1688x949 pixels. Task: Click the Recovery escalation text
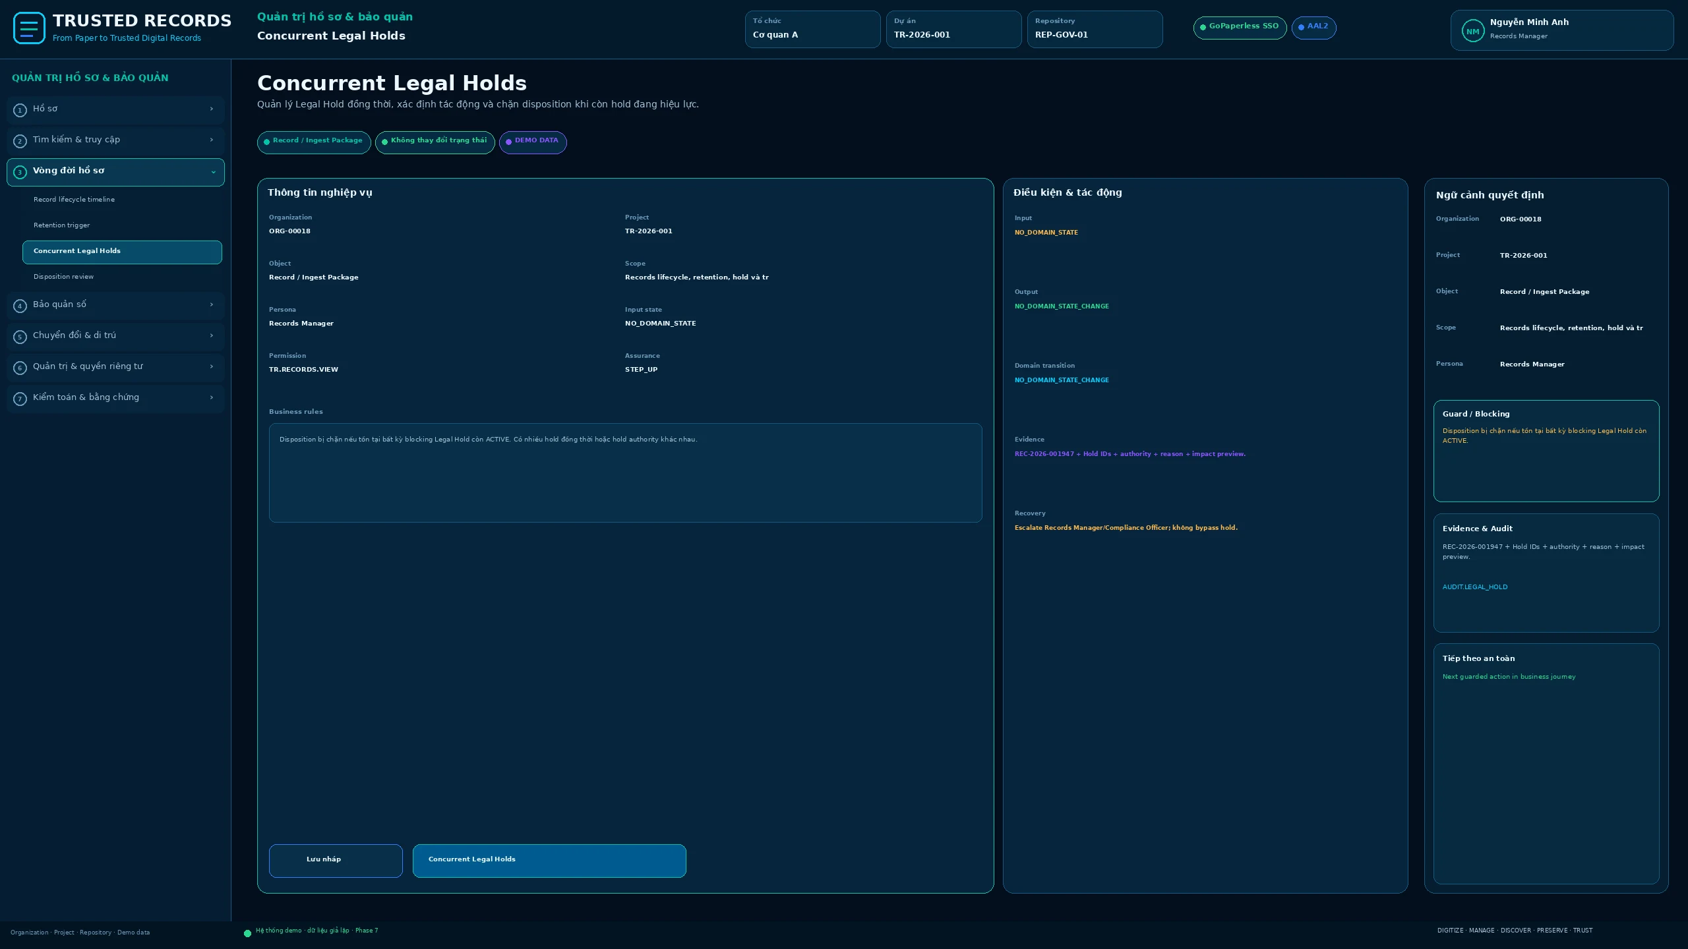[1126, 528]
